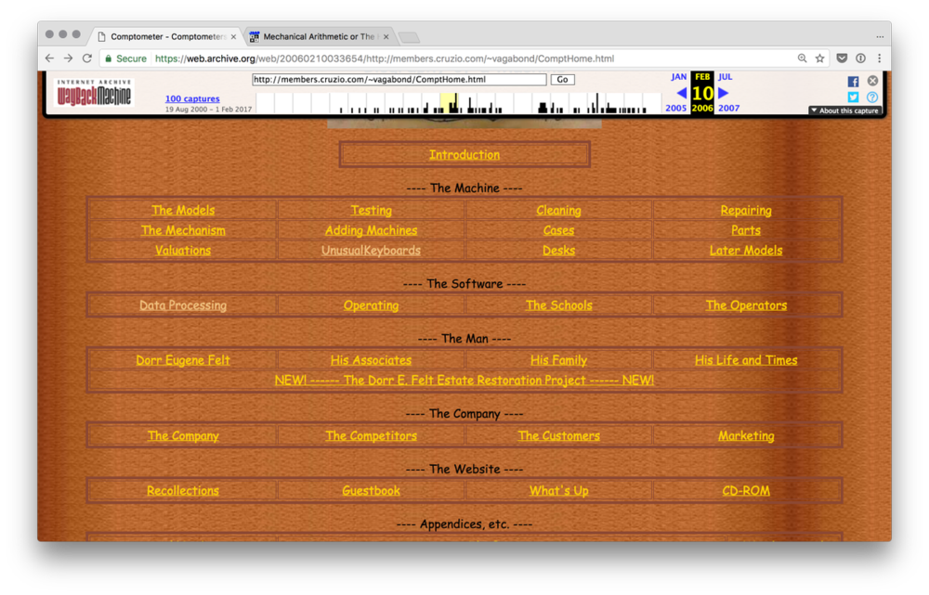929x595 pixels.
Task: Open the His Family link
Action: [558, 360]
